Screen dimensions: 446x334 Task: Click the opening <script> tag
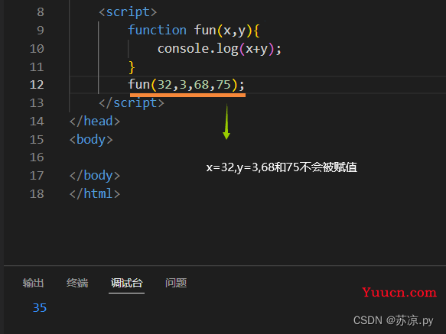(x=128, y=12)
